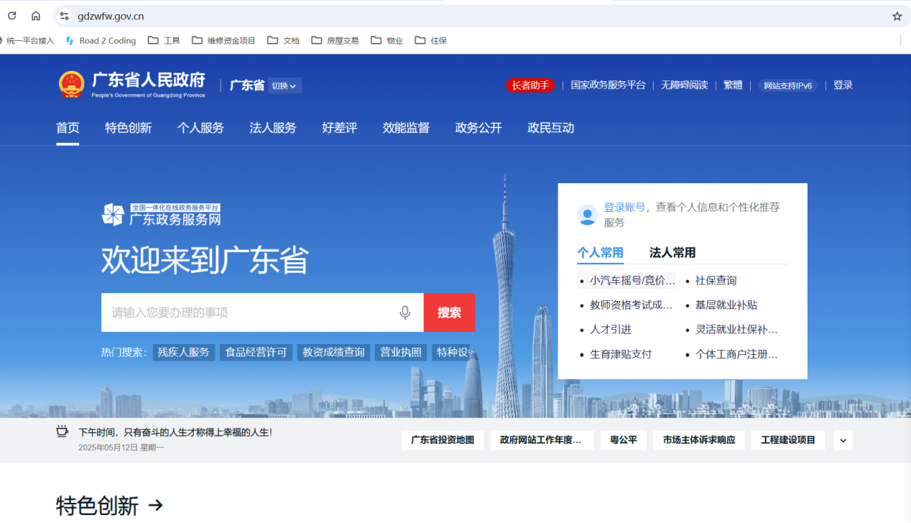Open the 效能监督 navigation tab
The image size is (911, 523).
[x=406, y=128]
